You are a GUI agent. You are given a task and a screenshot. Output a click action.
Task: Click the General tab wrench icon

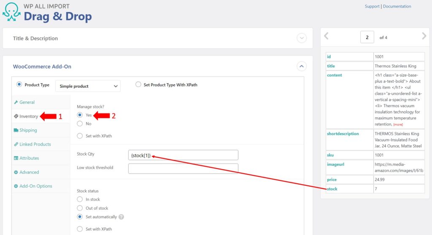[x=16, y=102]
